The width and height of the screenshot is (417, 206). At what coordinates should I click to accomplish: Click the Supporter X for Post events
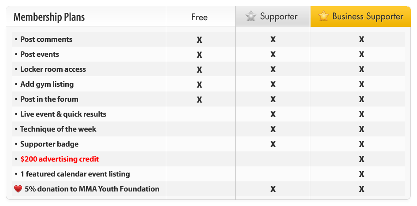pos(273,55)
